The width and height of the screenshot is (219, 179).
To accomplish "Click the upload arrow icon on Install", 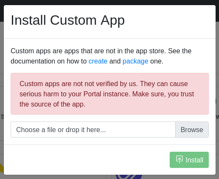I will [x=179, y=159].
